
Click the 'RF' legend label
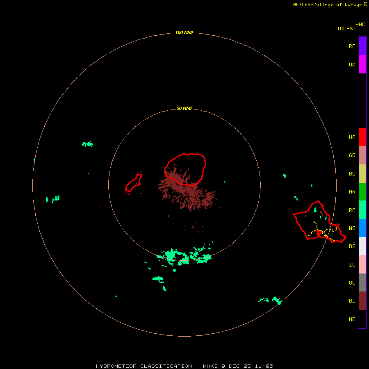pos(352,46)
